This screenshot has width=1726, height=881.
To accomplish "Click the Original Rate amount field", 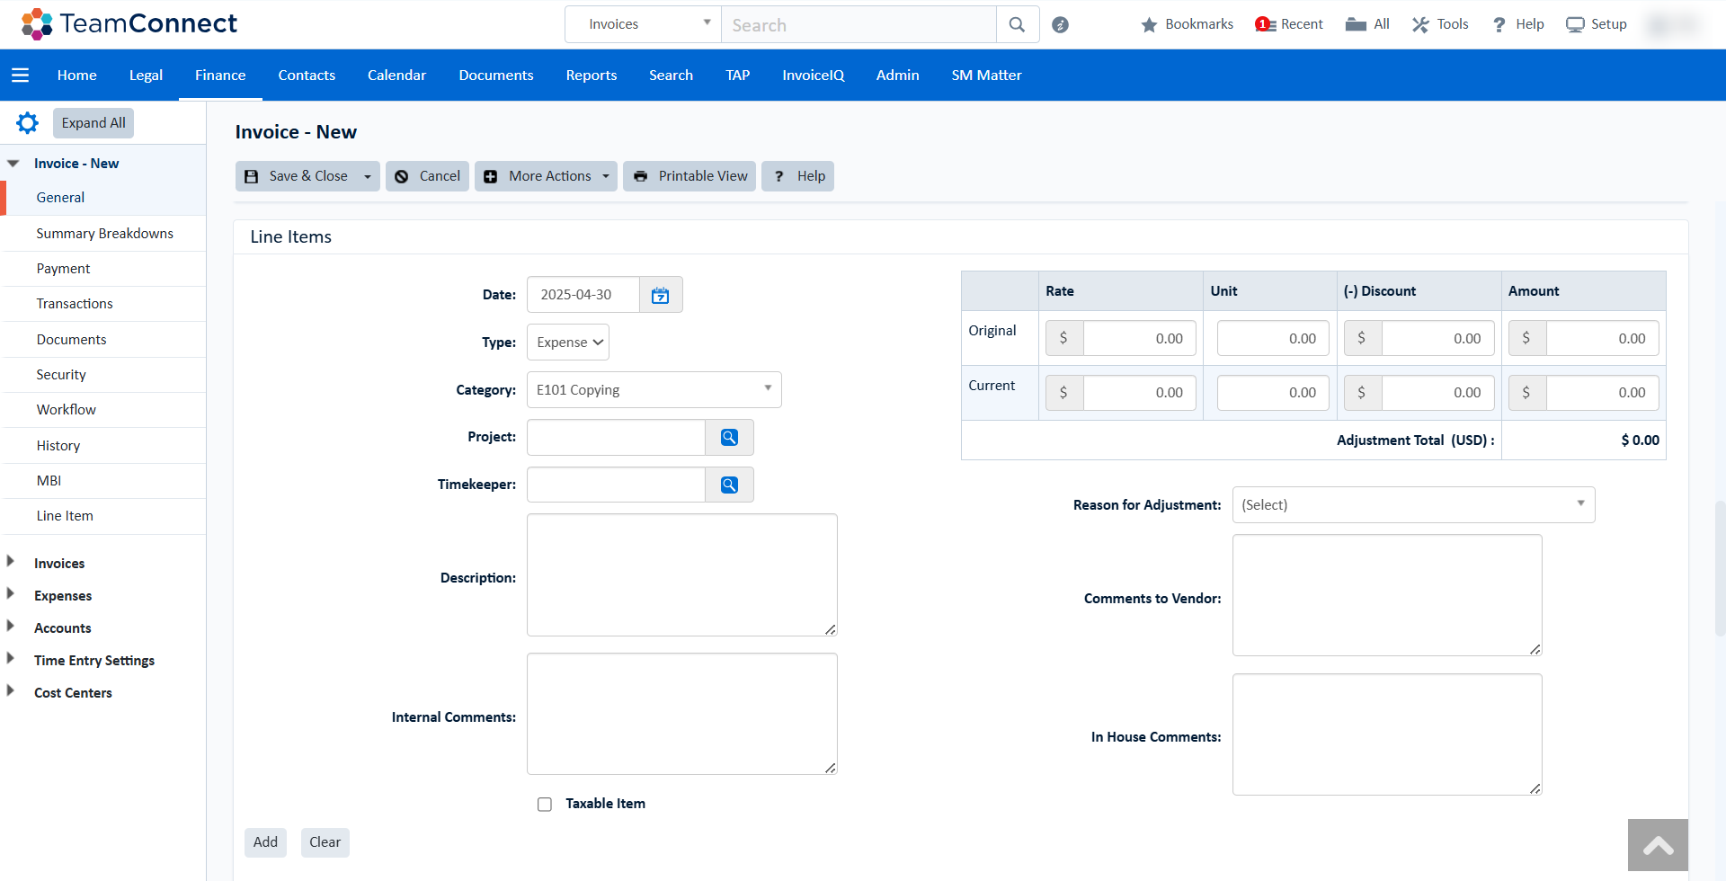I will pyautogui.click(x=1139, y=339).
